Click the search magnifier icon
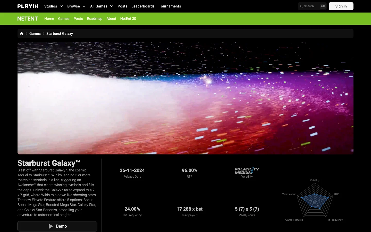 pyautogui.click(x=301, y=6)
